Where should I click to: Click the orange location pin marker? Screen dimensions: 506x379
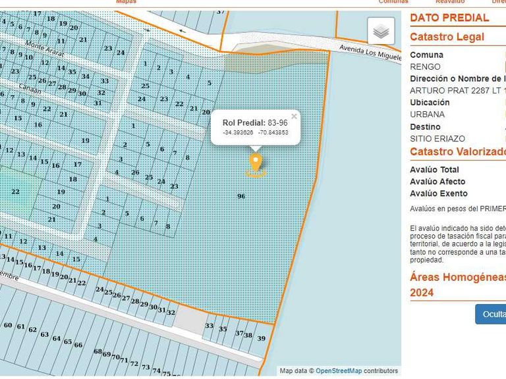pyautogui.click(x=256, y=164)
